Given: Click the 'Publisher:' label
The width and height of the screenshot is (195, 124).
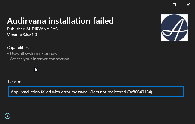Looking at the screenshot, I should (x=16, y=29).
